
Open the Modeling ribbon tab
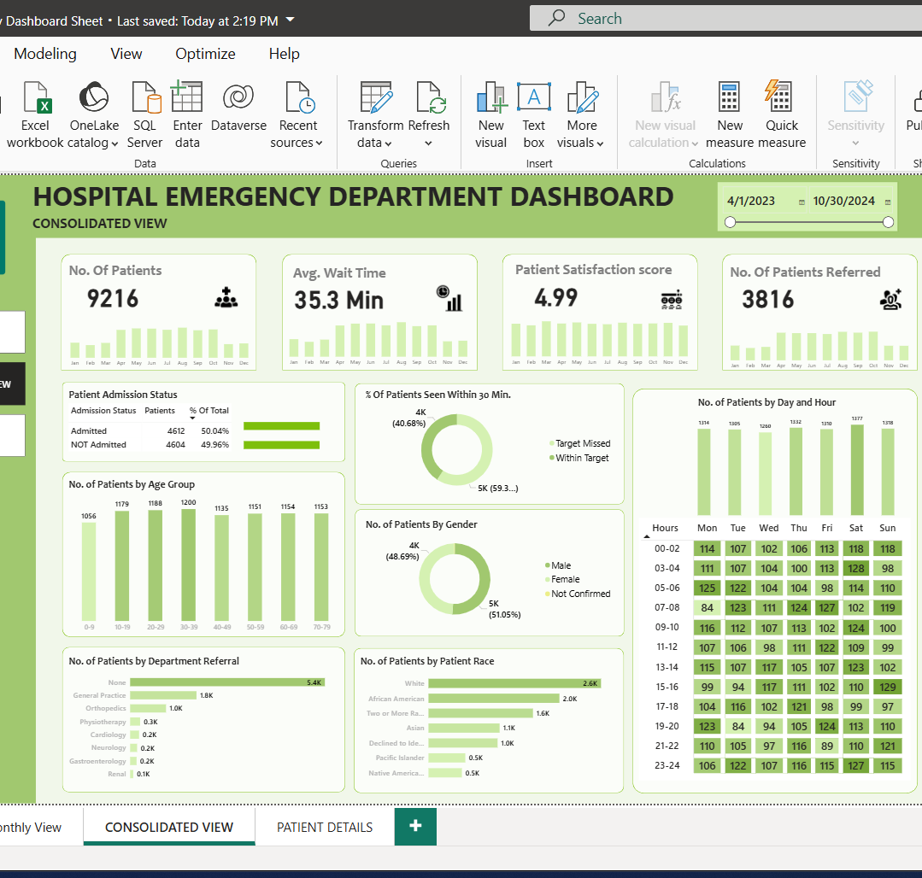(45, 54)
